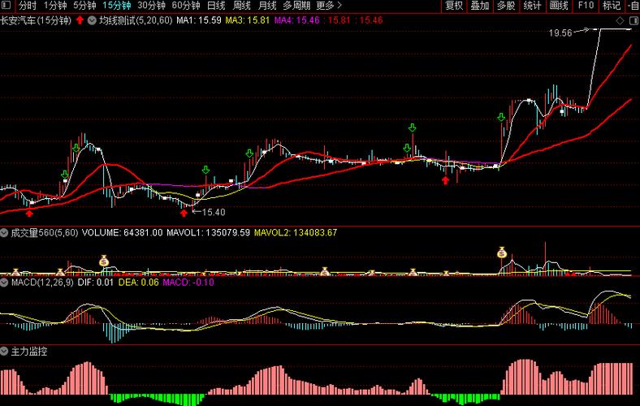Open the 主力监控 indicator dropdown
The width and height of the screenshot is (640, 406).
[4, 352]
